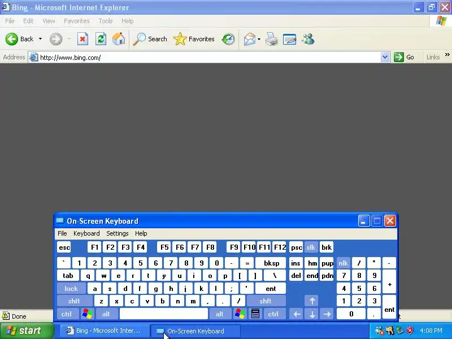The height and width of the screenshot is (339, 452).
Task: Click the Start button
Action: coord(27,331)
